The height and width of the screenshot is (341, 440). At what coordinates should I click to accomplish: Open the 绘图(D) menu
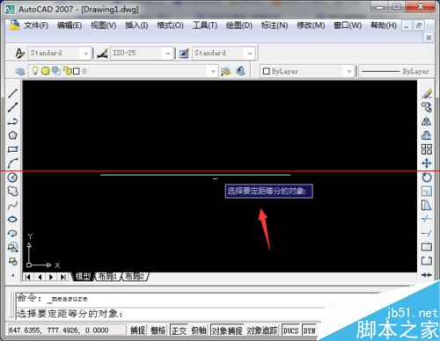239,25
